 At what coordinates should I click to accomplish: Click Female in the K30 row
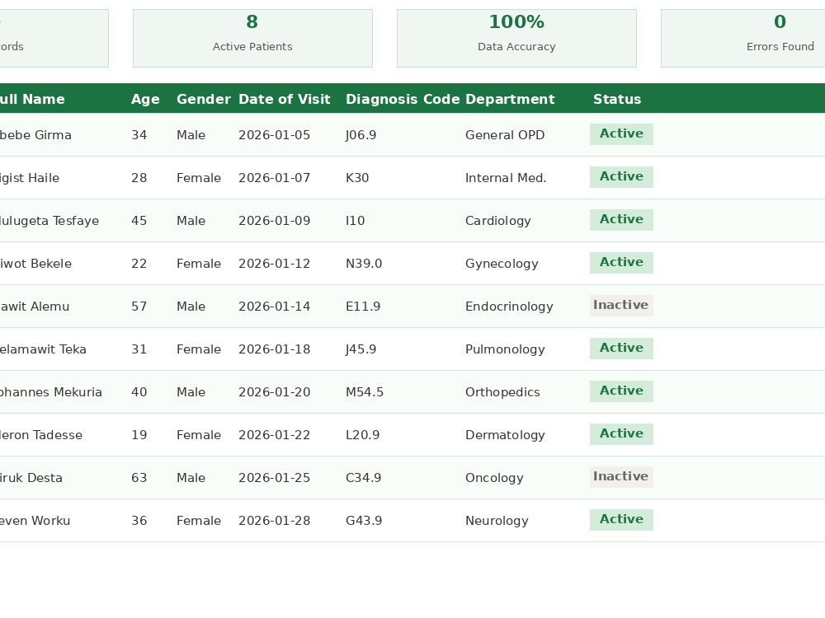(199, 178)
